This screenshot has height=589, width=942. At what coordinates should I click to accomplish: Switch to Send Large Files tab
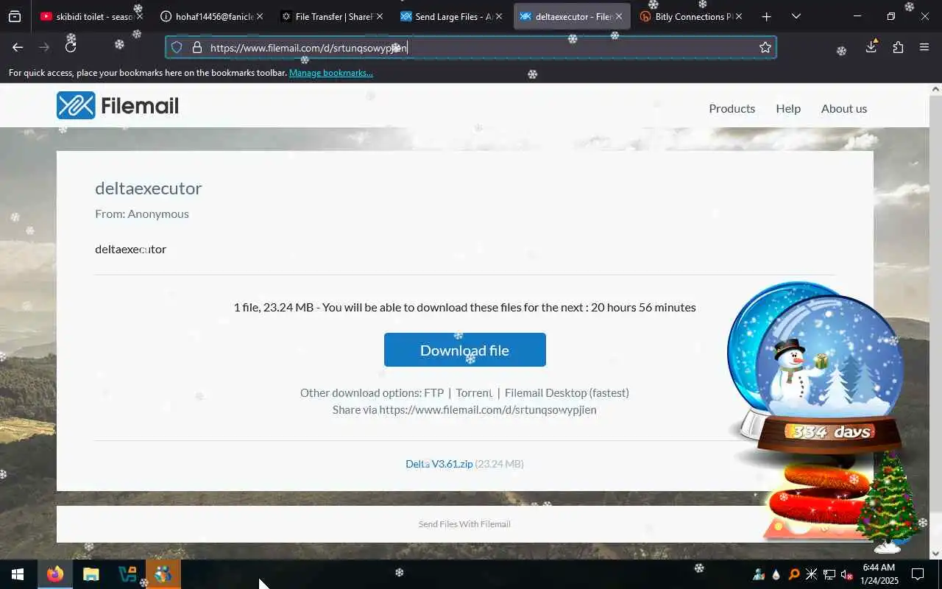tap(451, 16)
